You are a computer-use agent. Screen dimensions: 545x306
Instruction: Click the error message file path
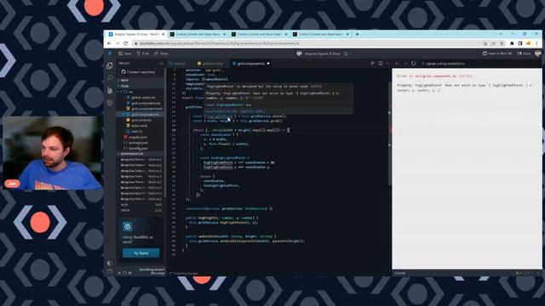point(435,76)
